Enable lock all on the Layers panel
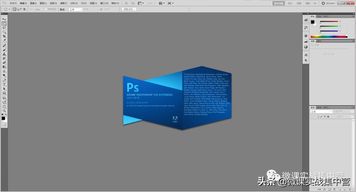The height and width of the screenshot is (192, 356). pos(328,116)
